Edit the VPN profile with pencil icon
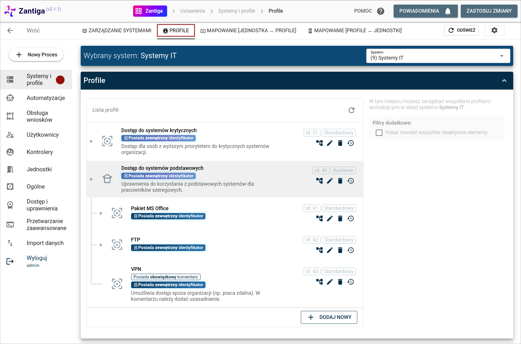 coord(330,282)
